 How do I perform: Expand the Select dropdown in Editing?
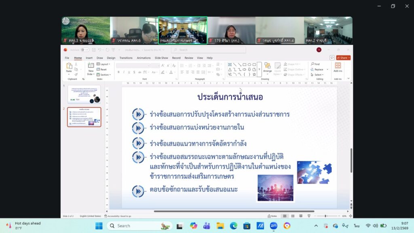tap(318, 74)
